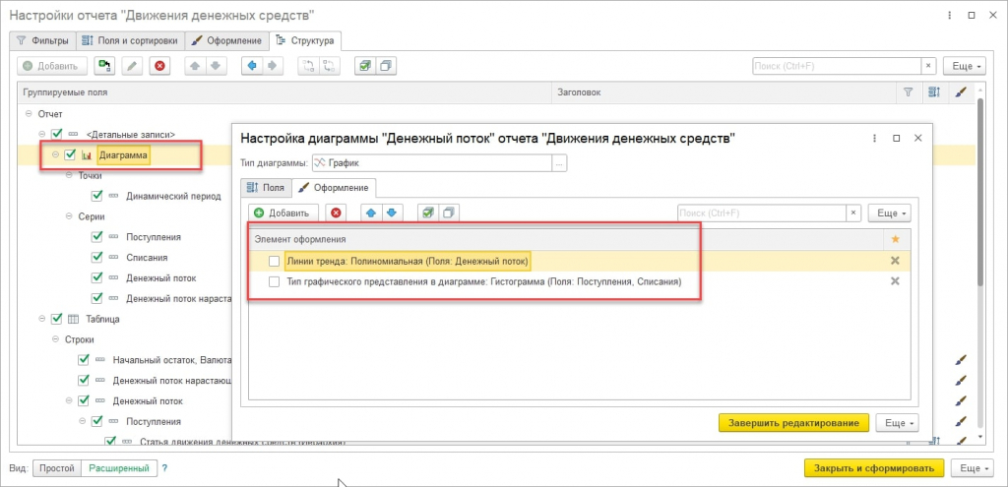Uncheck the Начальный остаток, Валюта checkbox
Viewport: 1008px width, 487px height.
[84, 360]
